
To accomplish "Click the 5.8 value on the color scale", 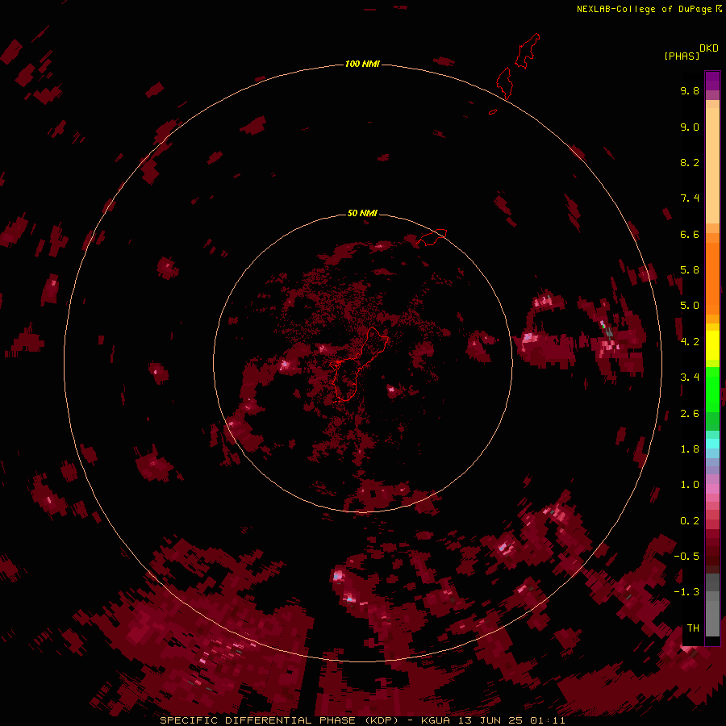I will coord(690,270).
